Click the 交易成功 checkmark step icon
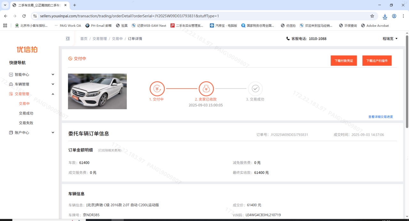The width and height of the screenshot is (409, 221). pyautogui.click(x=255, y=89)
